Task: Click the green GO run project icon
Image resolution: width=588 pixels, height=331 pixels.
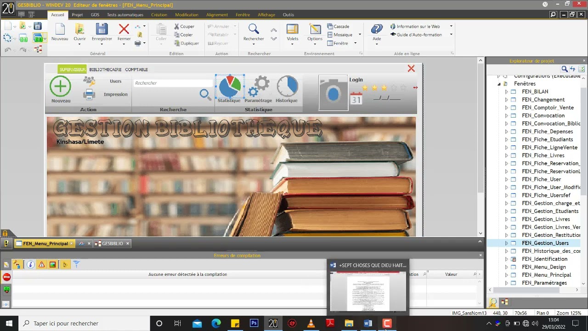Action: tap(38, 39)
